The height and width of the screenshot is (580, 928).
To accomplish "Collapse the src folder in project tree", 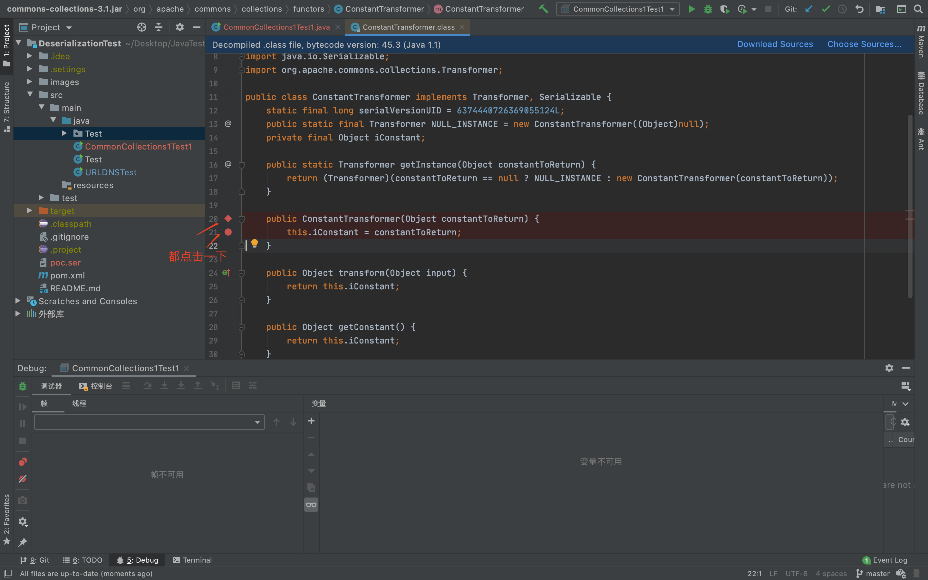I will pos(30,95).
